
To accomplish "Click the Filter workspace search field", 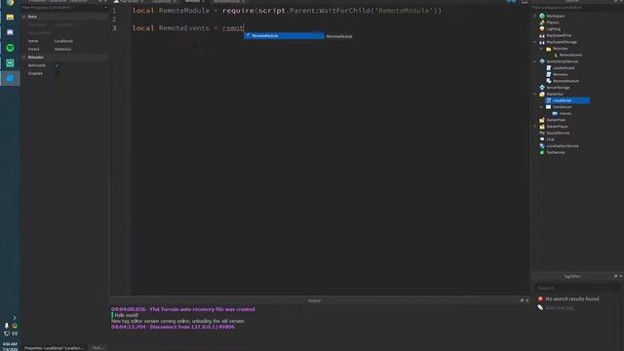I will point(576,8).
